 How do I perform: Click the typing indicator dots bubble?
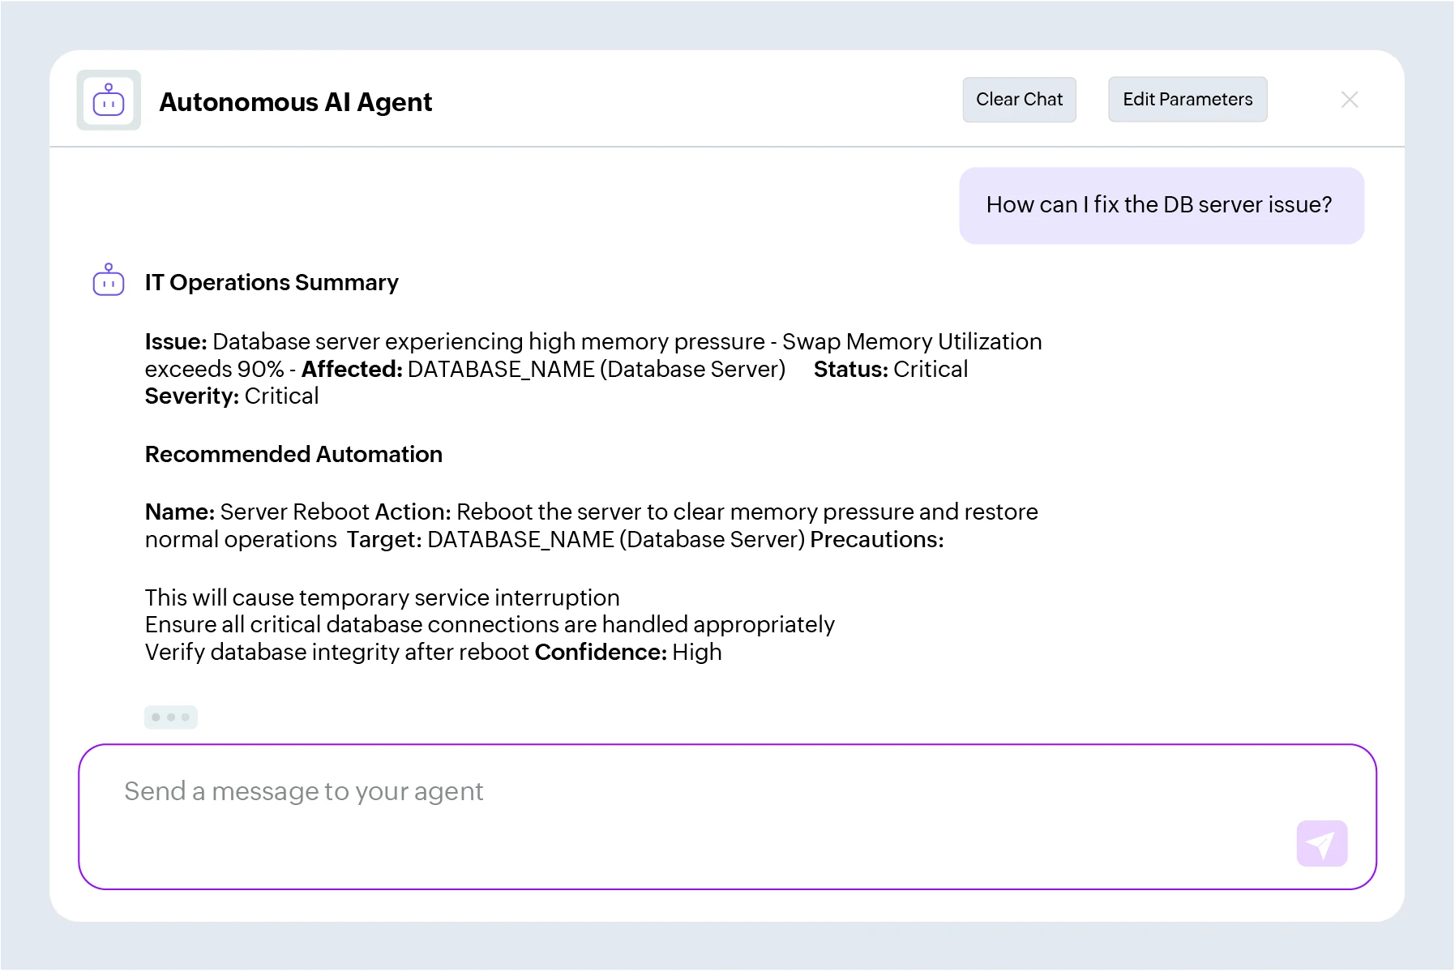coord(171,717)
